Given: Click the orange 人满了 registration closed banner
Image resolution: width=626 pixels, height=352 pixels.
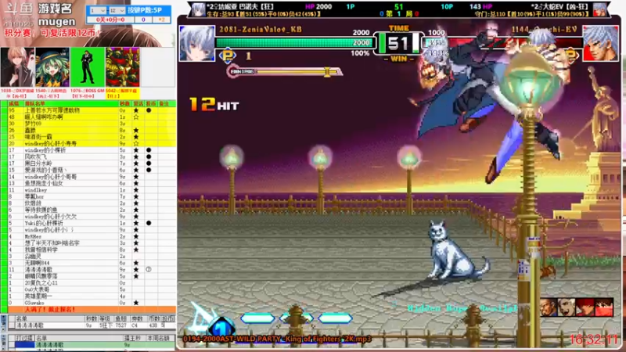Looking at the screenshot, I should [x=92, y=309].
